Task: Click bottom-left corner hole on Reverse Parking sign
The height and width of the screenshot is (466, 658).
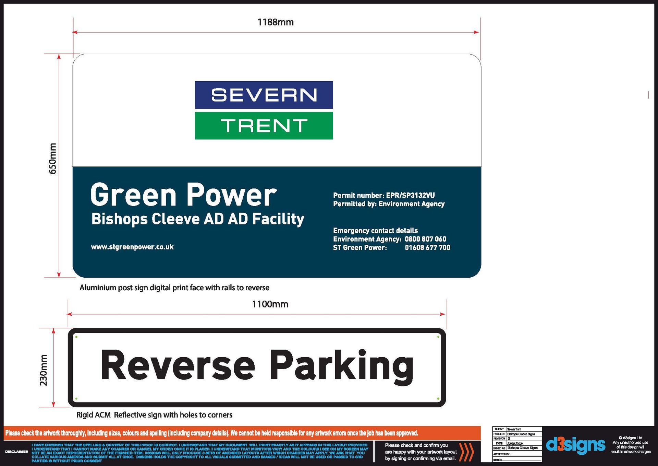Action: tap(76, 399)
